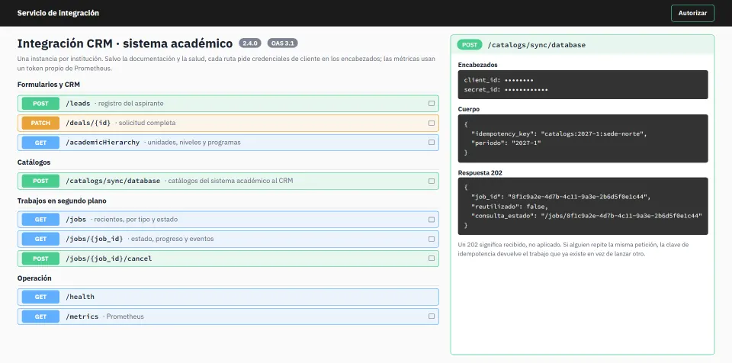Expand the /health endpoint row
Image resolution: width=732 pixels, height=363 pixels.
click(x=228, y=297)
